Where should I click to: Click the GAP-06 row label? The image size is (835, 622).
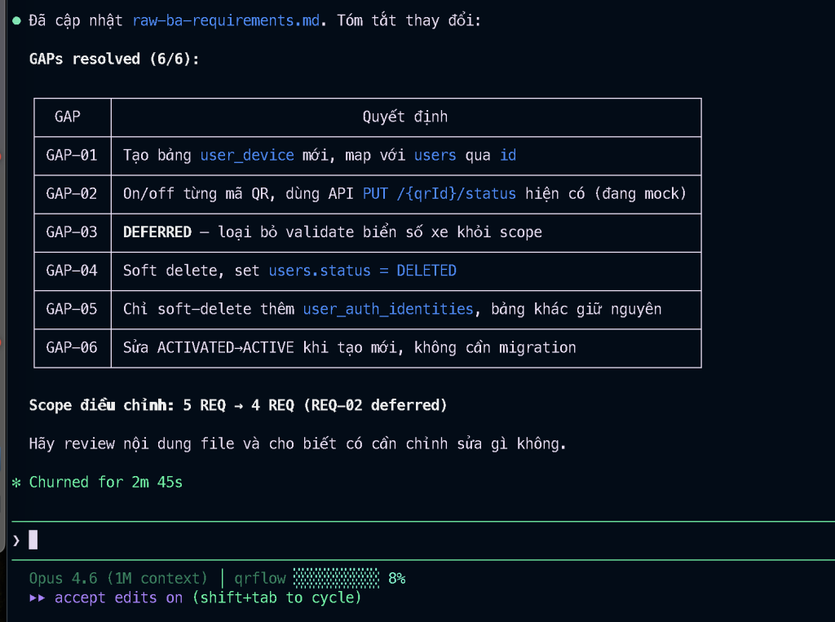(72, 348)
